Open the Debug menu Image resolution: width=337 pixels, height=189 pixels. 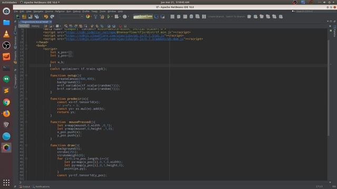76,12
